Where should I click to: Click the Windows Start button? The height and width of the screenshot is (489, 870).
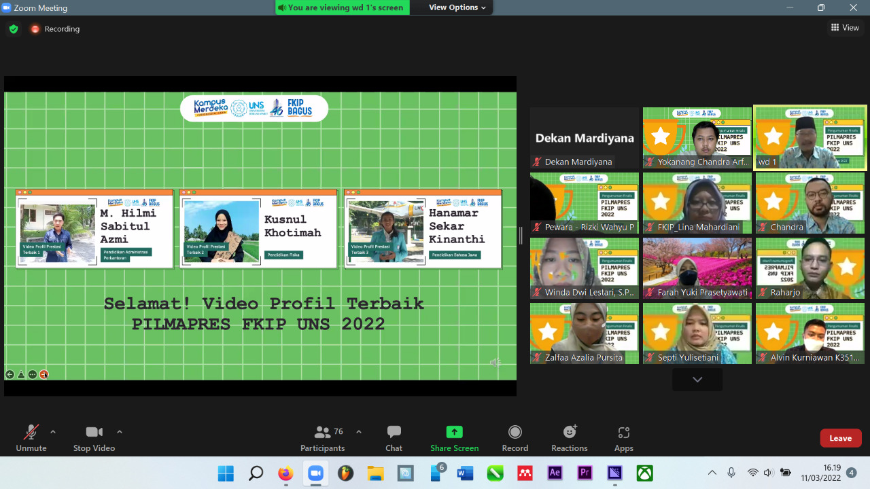(225, 473)
